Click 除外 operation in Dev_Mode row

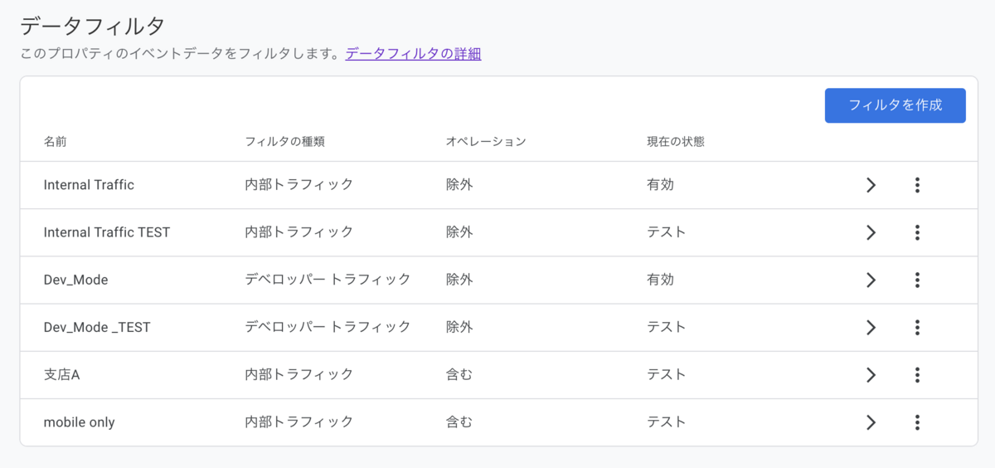[459, 280]
